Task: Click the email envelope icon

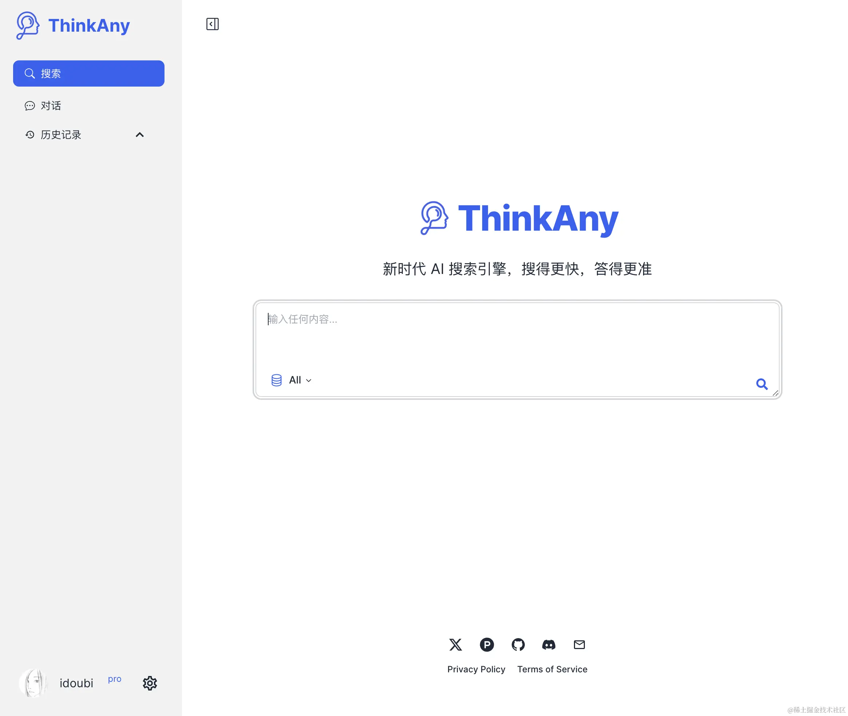Action: pyautogui.click(x=579, y=645)
